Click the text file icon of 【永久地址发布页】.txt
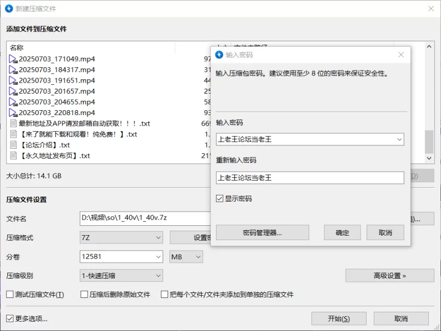 (13, 156)
